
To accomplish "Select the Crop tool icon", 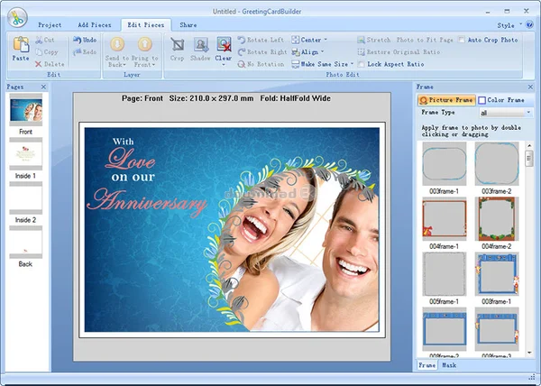I will 178,44.
